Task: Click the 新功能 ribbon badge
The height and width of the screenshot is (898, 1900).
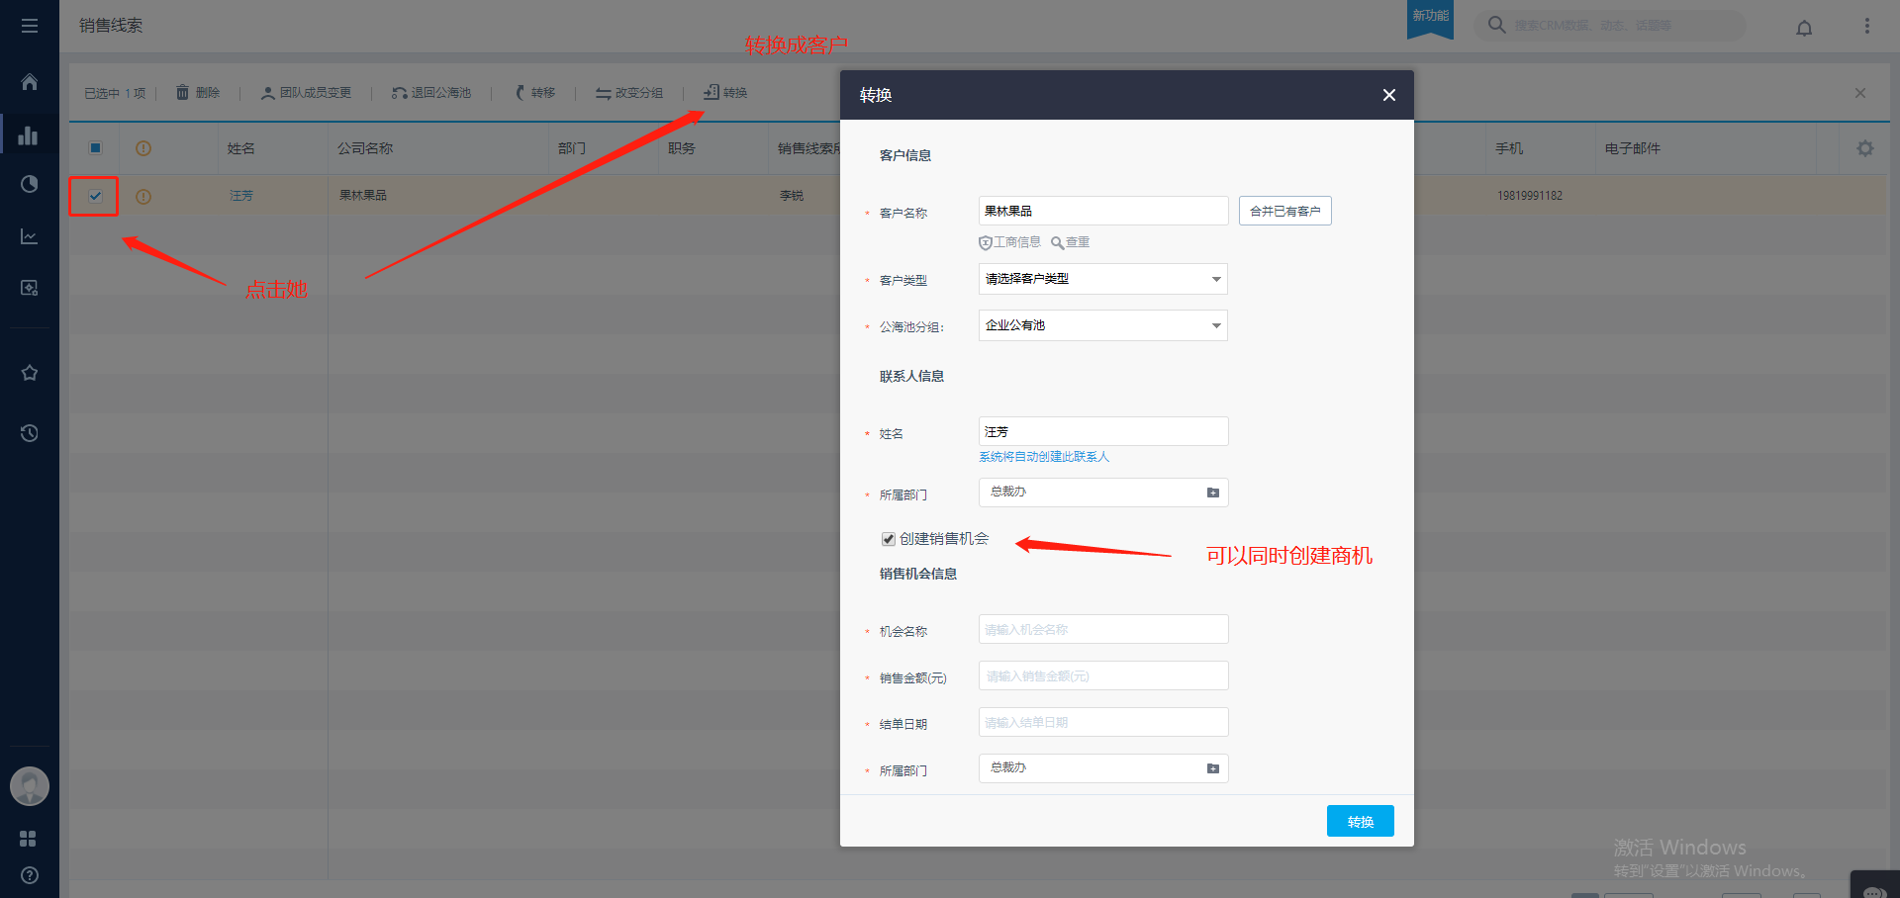Action: click(1430, 19)
